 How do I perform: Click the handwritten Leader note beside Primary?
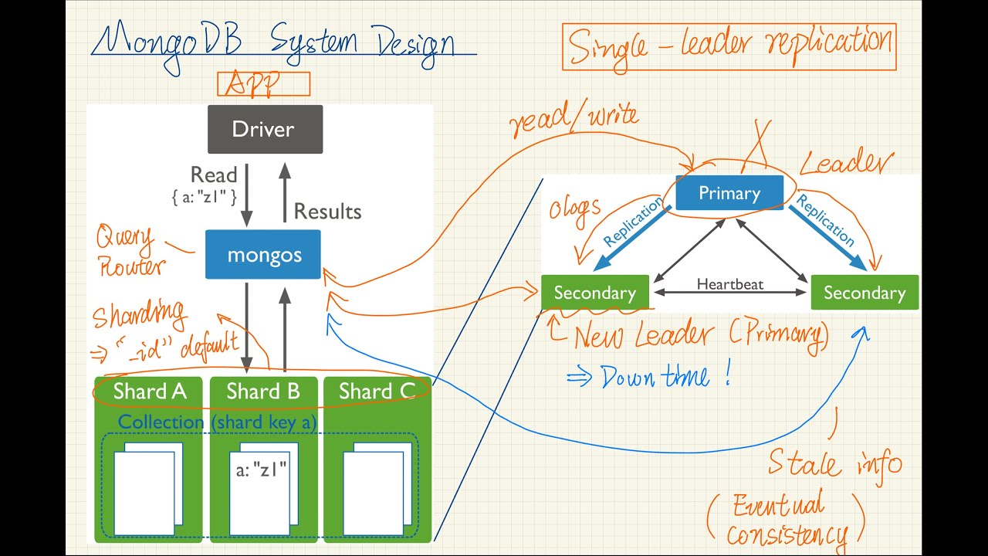(845, 164)
